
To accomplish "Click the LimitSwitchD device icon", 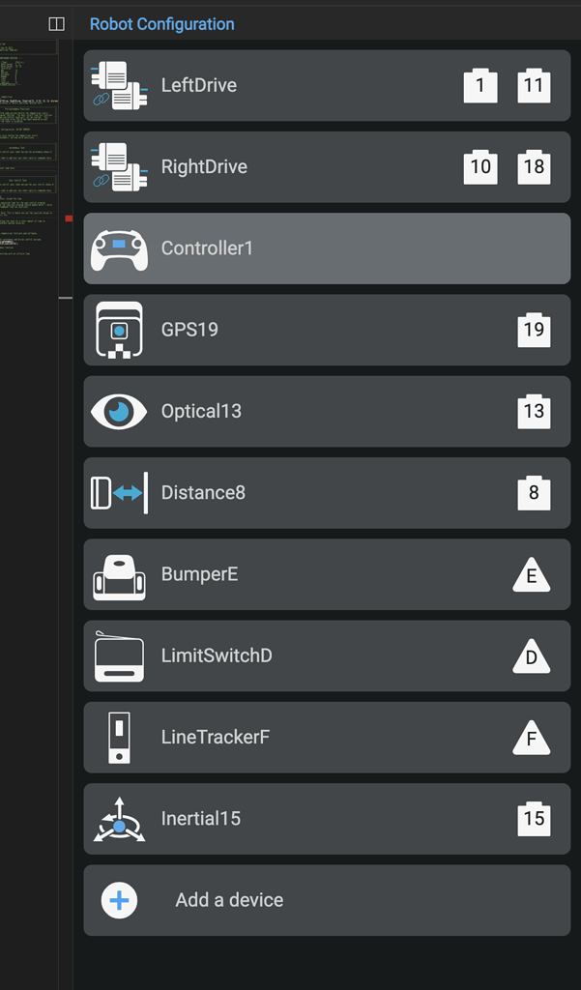I will [119, 655].
